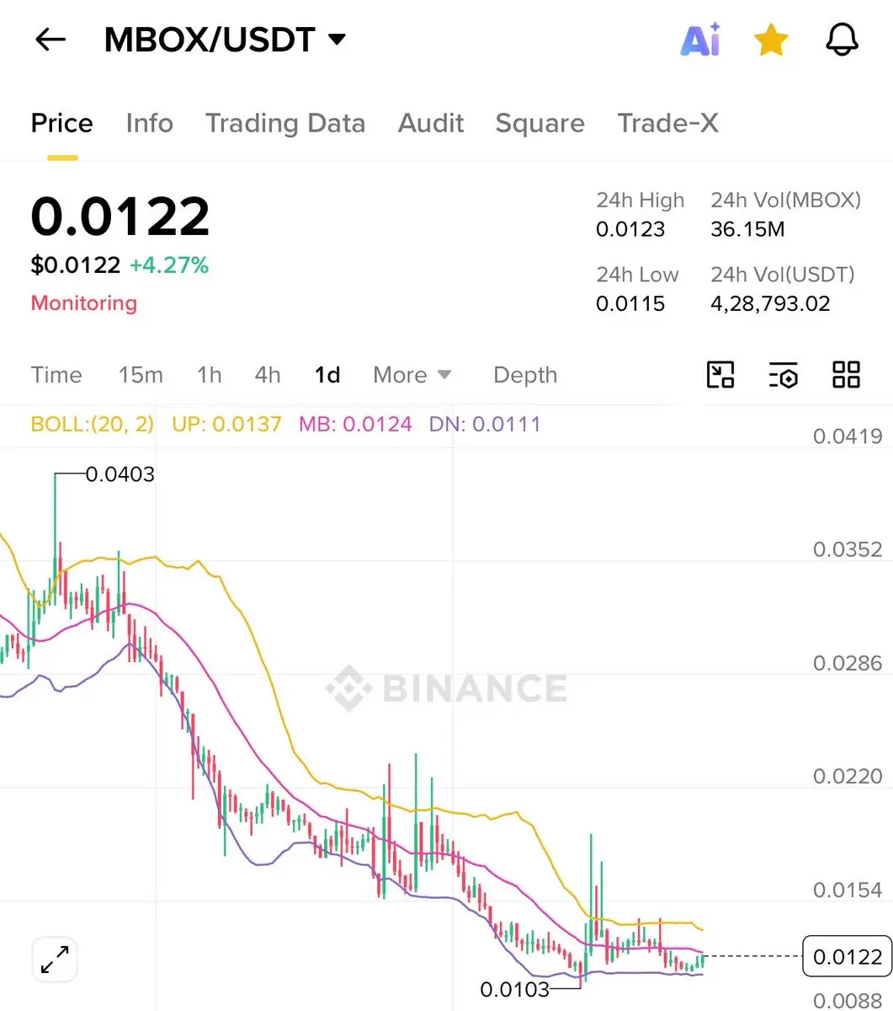Tap the +4.27% change value
893x1011 pixels.
169,265
